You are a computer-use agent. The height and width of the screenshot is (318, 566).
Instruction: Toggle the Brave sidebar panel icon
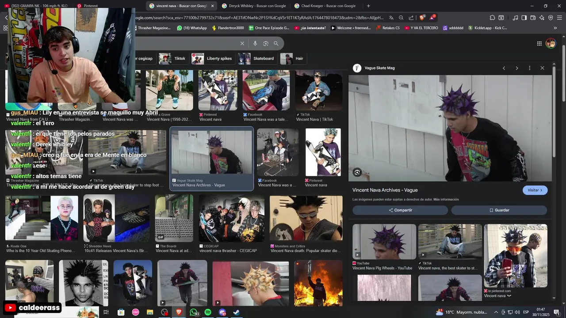[x=524, y=18]
